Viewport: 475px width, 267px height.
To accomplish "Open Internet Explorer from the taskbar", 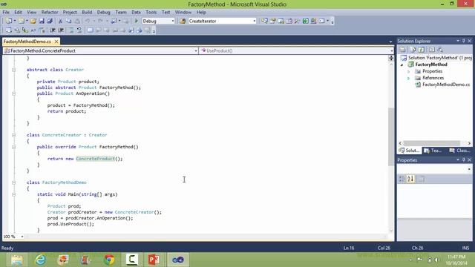I will 40,260.
